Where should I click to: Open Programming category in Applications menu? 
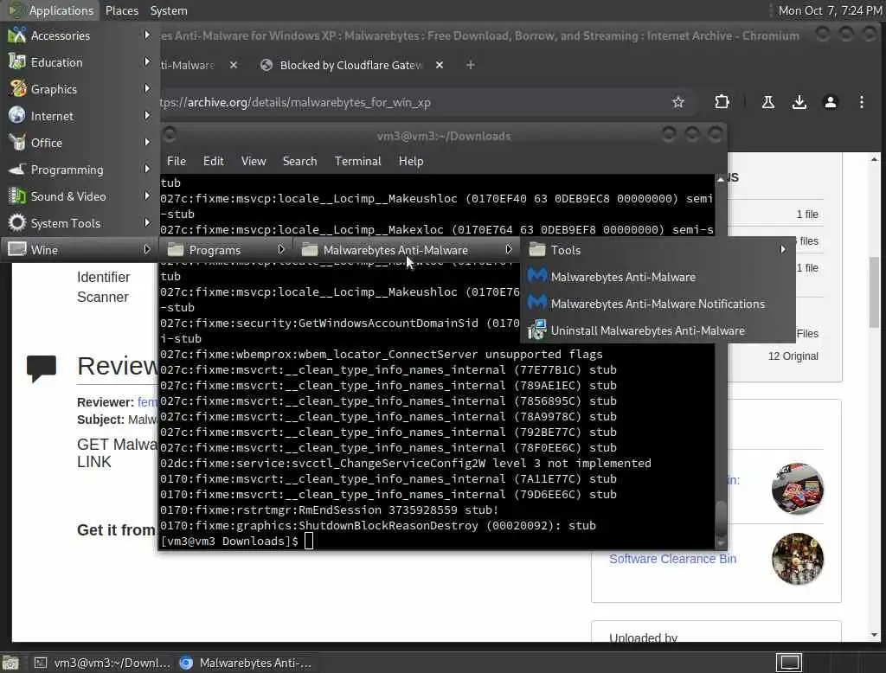pos(80,170)
